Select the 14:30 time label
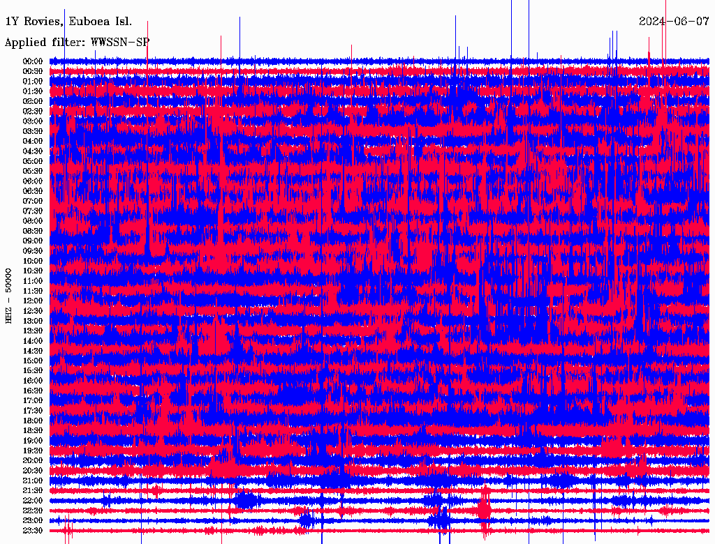The width and height of the screenshot is (715, 544). pyautogui.click(x=33, y=351)
